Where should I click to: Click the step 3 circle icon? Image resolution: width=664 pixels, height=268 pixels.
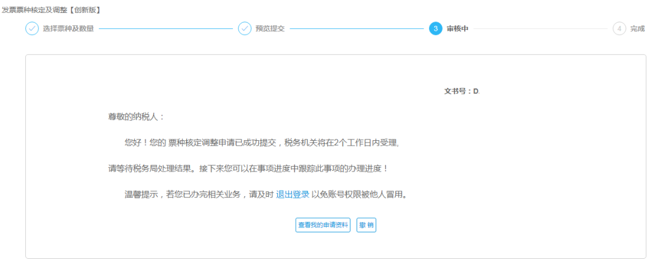coord(435,29)
